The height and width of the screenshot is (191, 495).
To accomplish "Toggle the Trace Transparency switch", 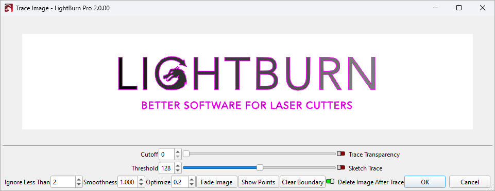I will click(341, 154).
